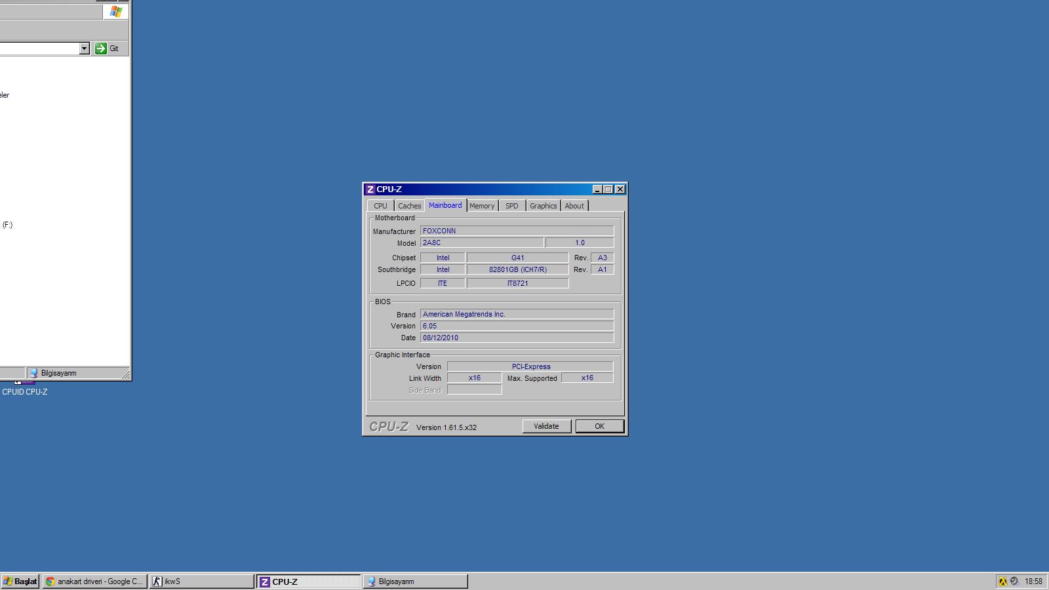Switch to Bilgisayarım in the taskbar
This screenshot has height=590, width=1049.
[x=415, y=581]
